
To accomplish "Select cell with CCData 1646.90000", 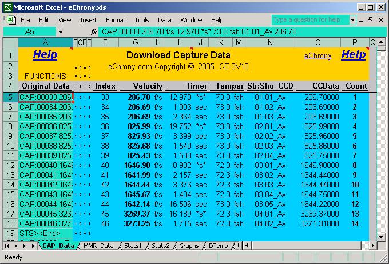I will [x=318, y=165].
